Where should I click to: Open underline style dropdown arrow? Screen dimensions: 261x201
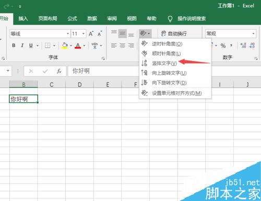tap(38, 45)
